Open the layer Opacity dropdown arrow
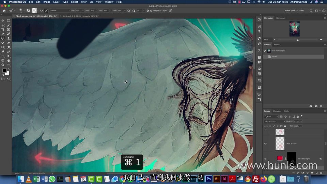This screenshot has width=327, height=184. coord(301,121)
